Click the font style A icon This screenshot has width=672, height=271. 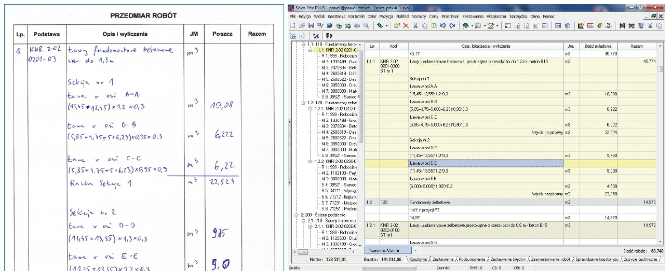coord(316,36)
